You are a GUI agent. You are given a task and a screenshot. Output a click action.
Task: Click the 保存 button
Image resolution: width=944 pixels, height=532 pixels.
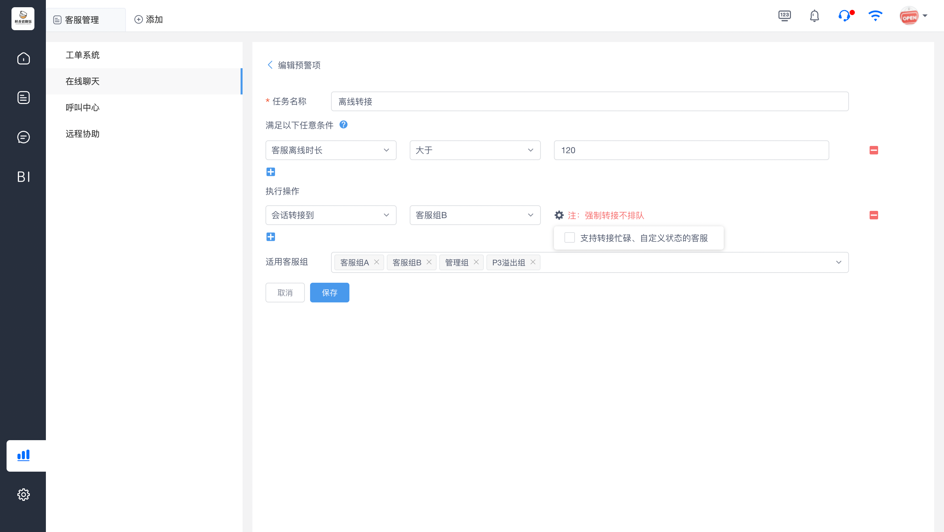[x=329, y=293]
